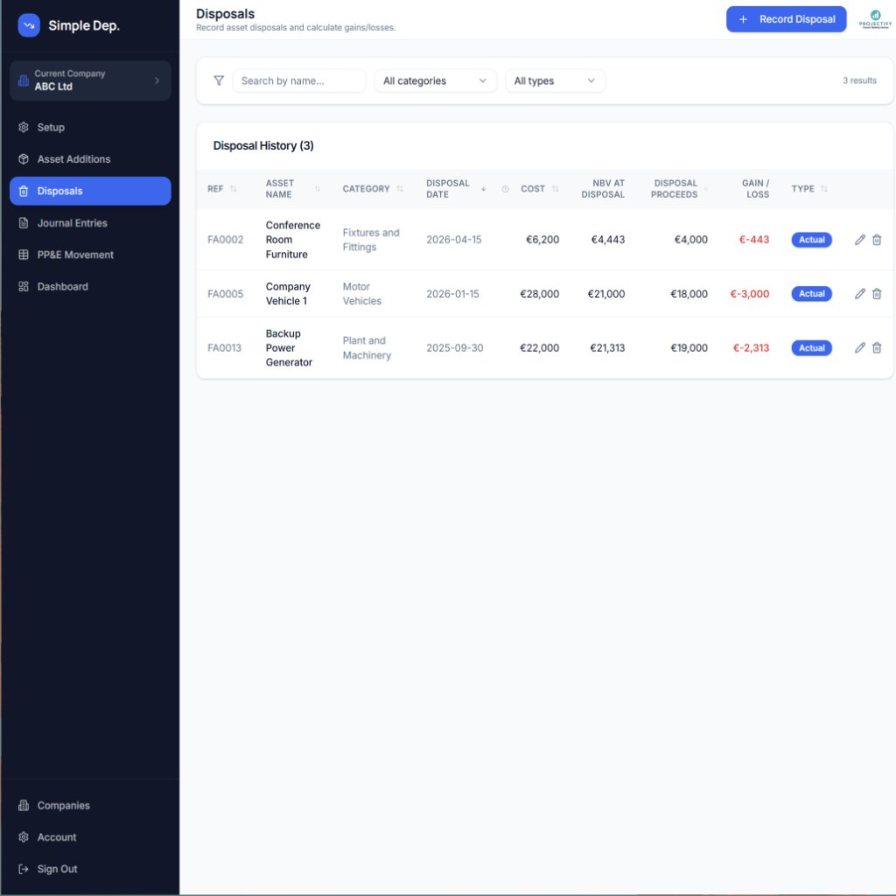Select Disposals in the sidebar
896x896 pixels.
90,191
